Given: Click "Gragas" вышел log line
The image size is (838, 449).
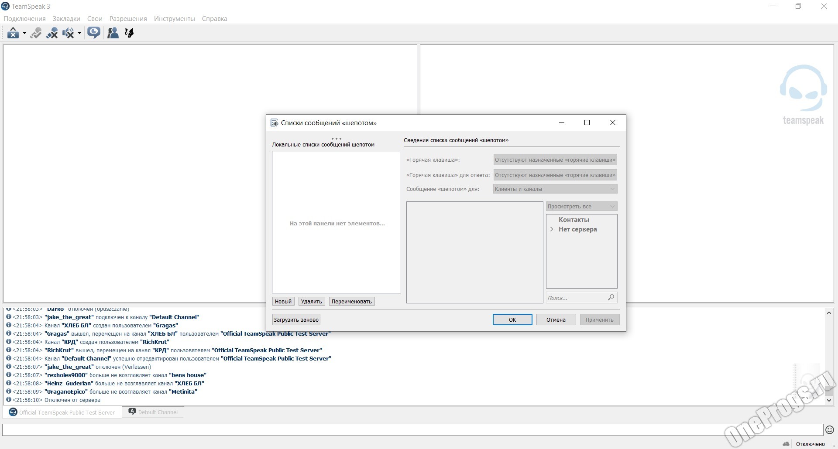Looking at the screenshot, I should (x=188, y=334).
